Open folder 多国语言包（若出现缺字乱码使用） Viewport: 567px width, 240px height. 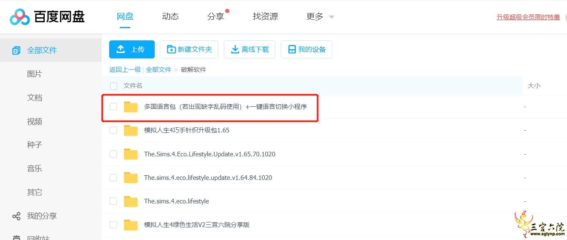point(226,107)
